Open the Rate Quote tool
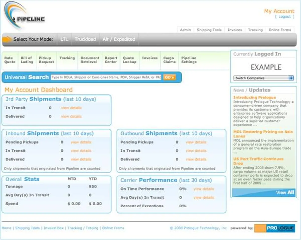This screenshot has width=301, height=240. [x=10, y=60]
